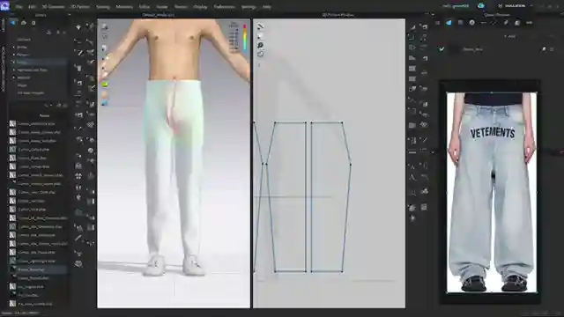Open the File menu
This screenshot has width=564, height=317.
pos(19,7)
